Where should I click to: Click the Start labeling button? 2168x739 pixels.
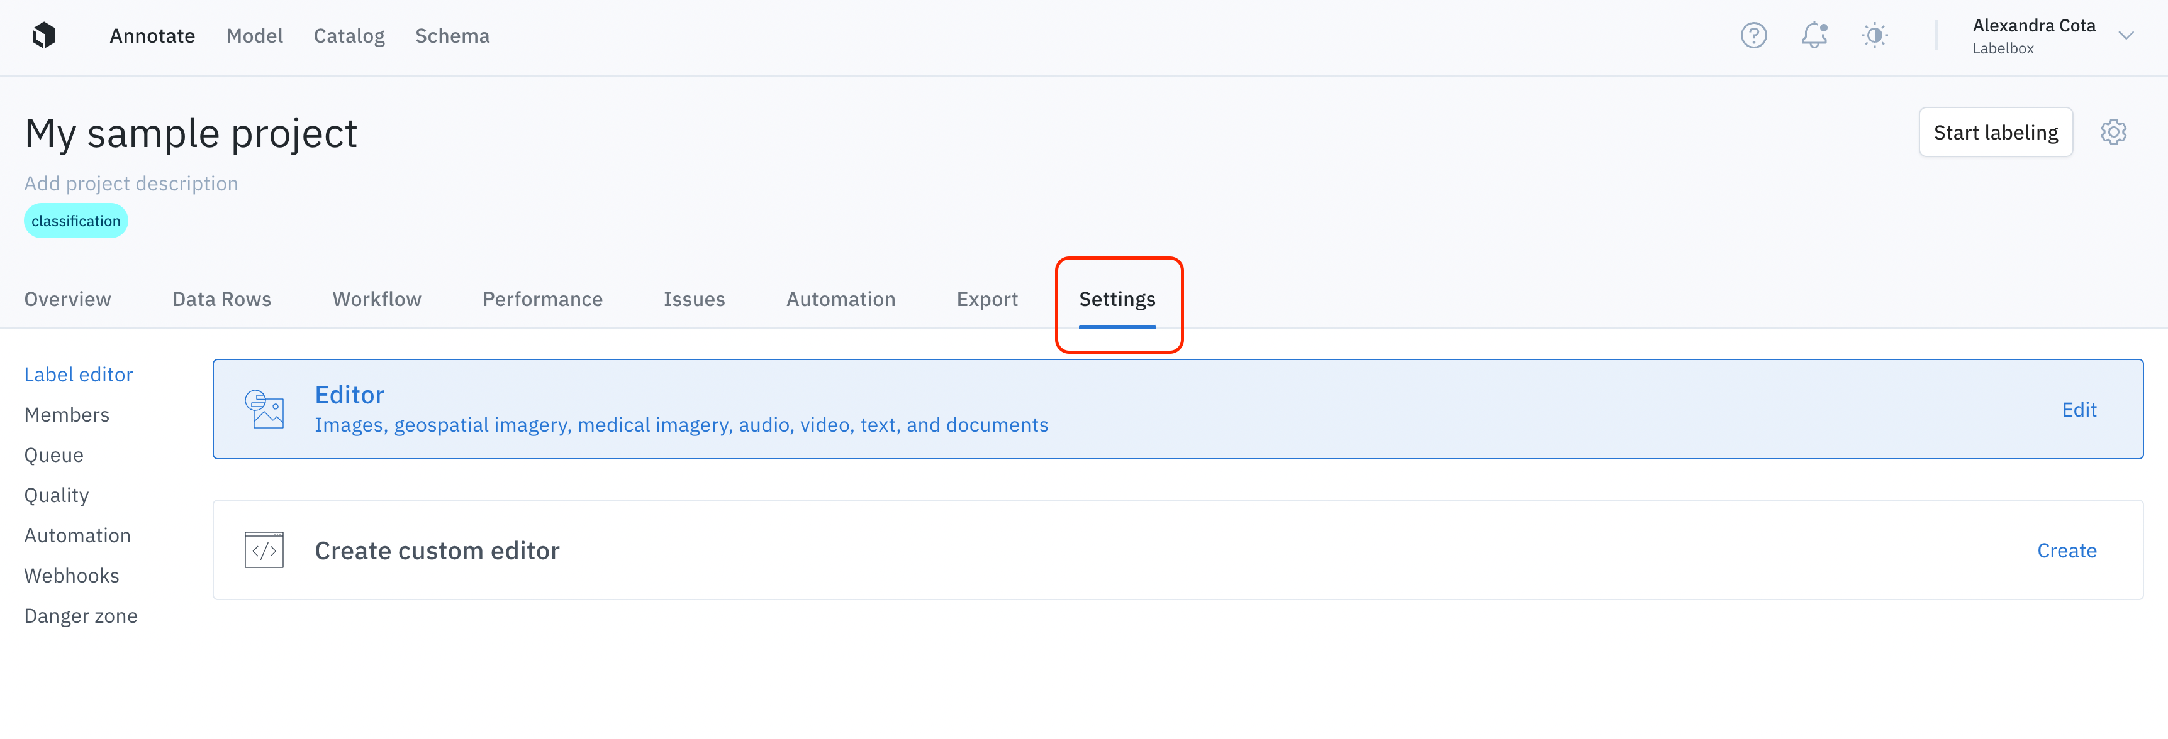1994,132
